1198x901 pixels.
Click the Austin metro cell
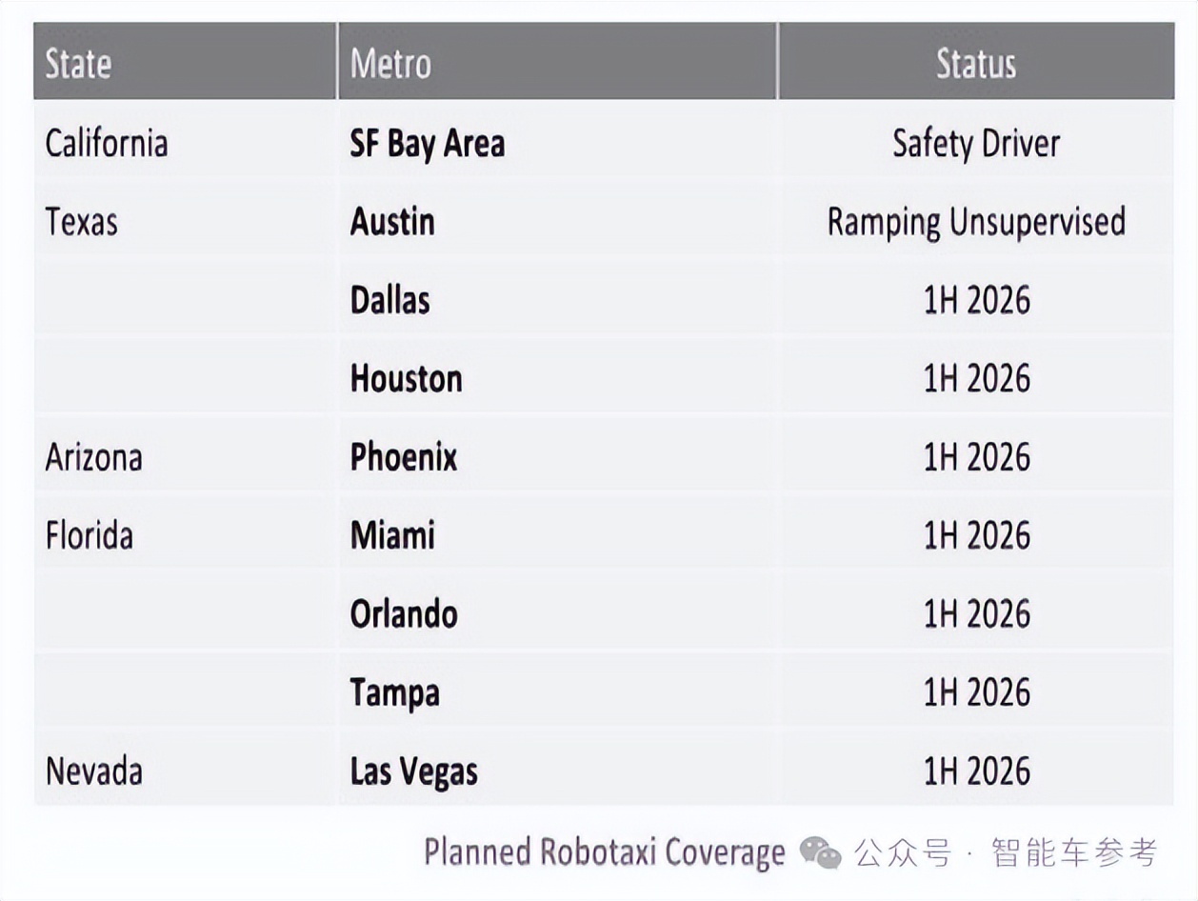click(x=392, y=222)
